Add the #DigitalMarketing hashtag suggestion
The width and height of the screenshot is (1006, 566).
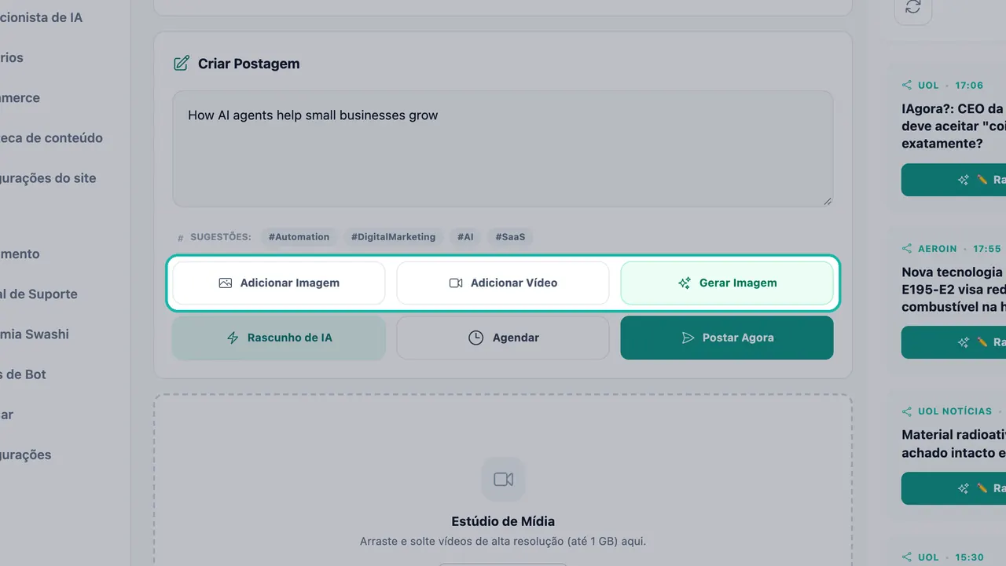click(393, 237)
